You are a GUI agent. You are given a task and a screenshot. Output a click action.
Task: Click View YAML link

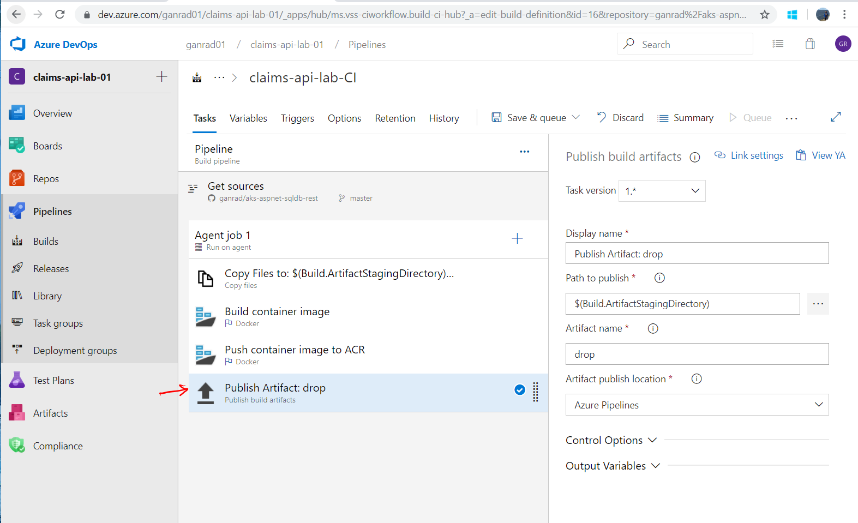(821, 155)
